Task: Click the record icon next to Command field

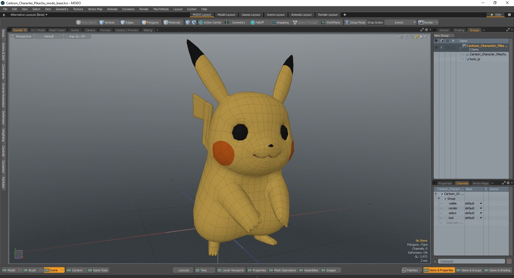Action: tap(509, 261)
